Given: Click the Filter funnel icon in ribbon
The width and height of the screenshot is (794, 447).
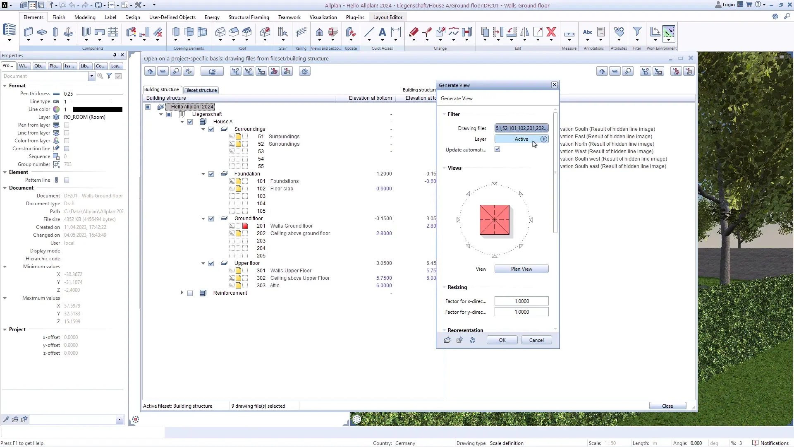Looking at the screenshot, I should point(637,32).
